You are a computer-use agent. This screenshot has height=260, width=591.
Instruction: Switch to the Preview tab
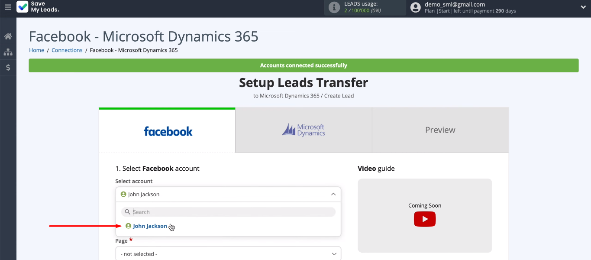[440, 130]
